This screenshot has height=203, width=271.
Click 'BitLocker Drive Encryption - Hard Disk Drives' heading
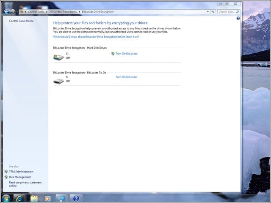pos(80,48)
